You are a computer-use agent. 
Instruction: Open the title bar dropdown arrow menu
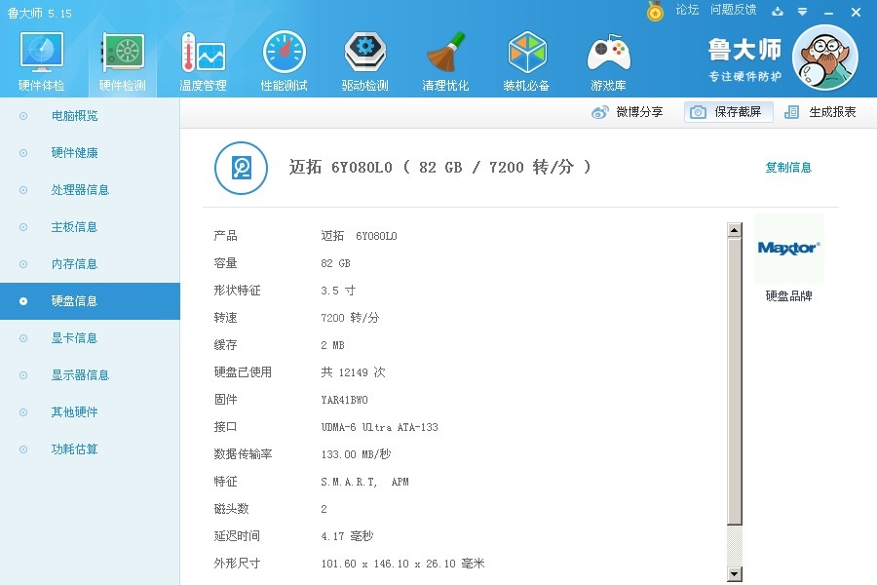(x=803, y=11)
